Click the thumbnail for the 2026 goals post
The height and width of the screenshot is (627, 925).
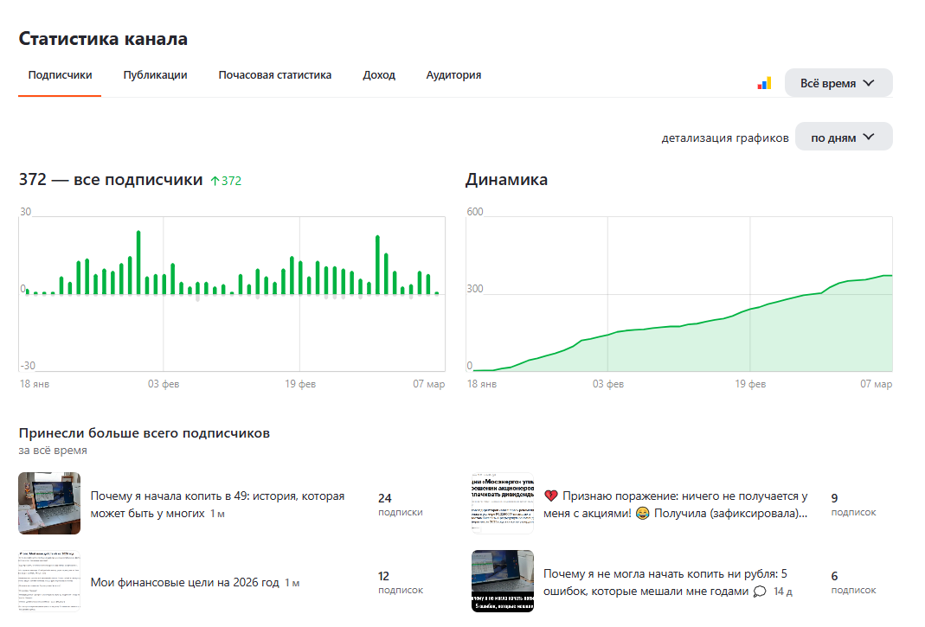coord(49,579)
